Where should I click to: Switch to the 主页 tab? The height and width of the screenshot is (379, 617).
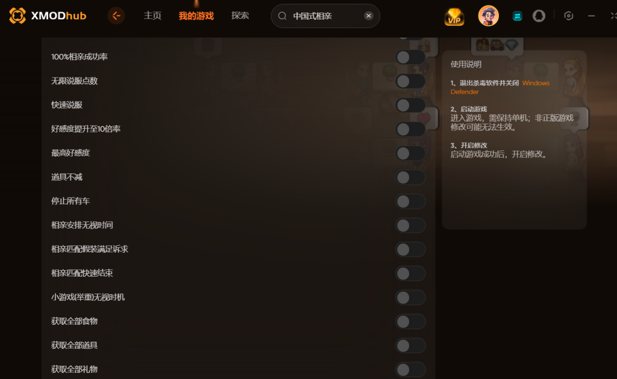click(152, 16)
